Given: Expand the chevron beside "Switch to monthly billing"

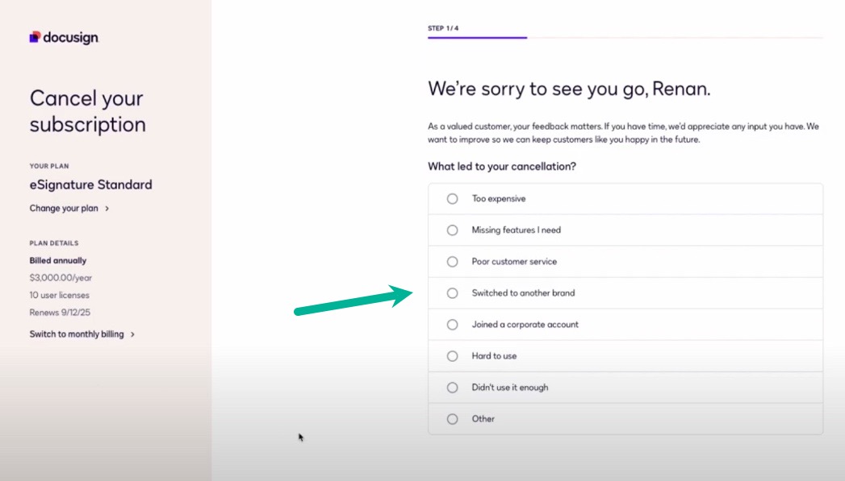Looking at the screenshot, I should [x=133, y=334].
